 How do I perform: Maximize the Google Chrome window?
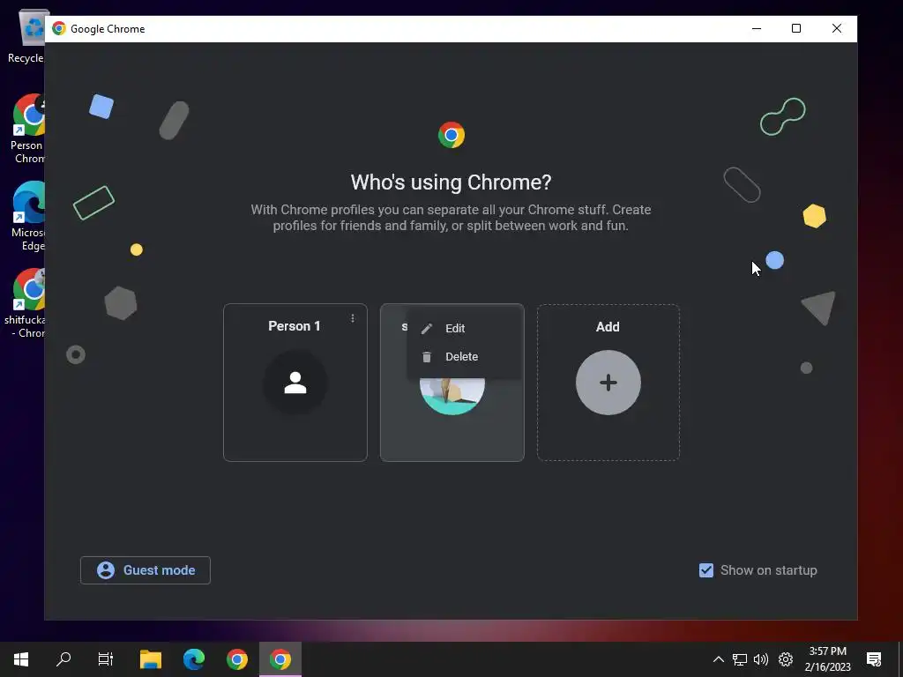tap(796, 28)
